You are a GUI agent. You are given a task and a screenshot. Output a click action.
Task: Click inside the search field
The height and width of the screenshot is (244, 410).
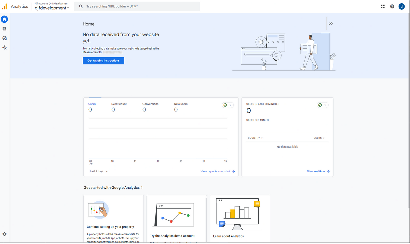click(x=137, y=6)
